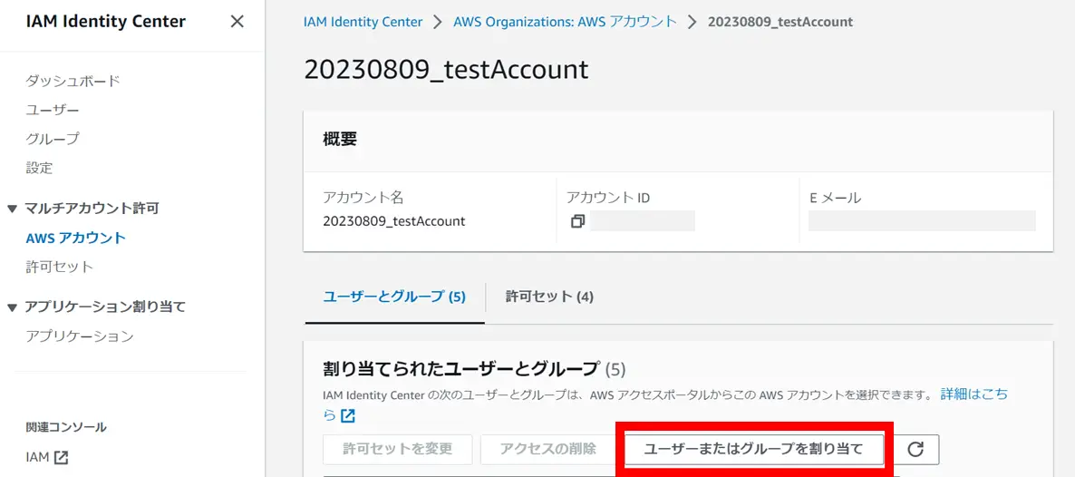The image size is (1075, 477).
Task: Switch to ユーザーとグループ (5) tab
Action: coord(394,297)
